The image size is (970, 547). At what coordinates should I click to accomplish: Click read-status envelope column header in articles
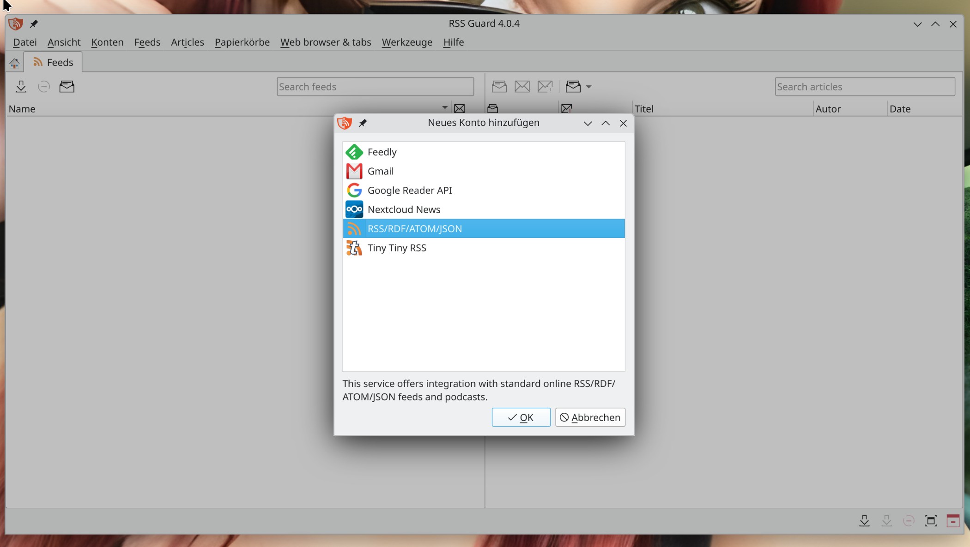click(493, 109)
